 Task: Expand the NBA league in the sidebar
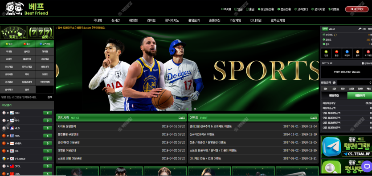tap(27, 136)
